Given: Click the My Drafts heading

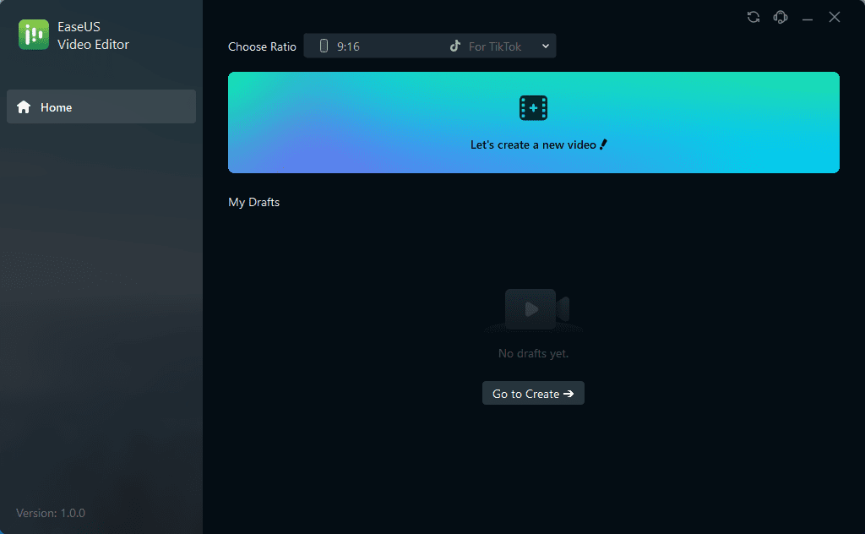Looking at the screenshot, I should point(253,203).
